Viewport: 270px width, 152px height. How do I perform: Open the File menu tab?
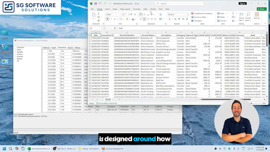(x=92, y=9)
